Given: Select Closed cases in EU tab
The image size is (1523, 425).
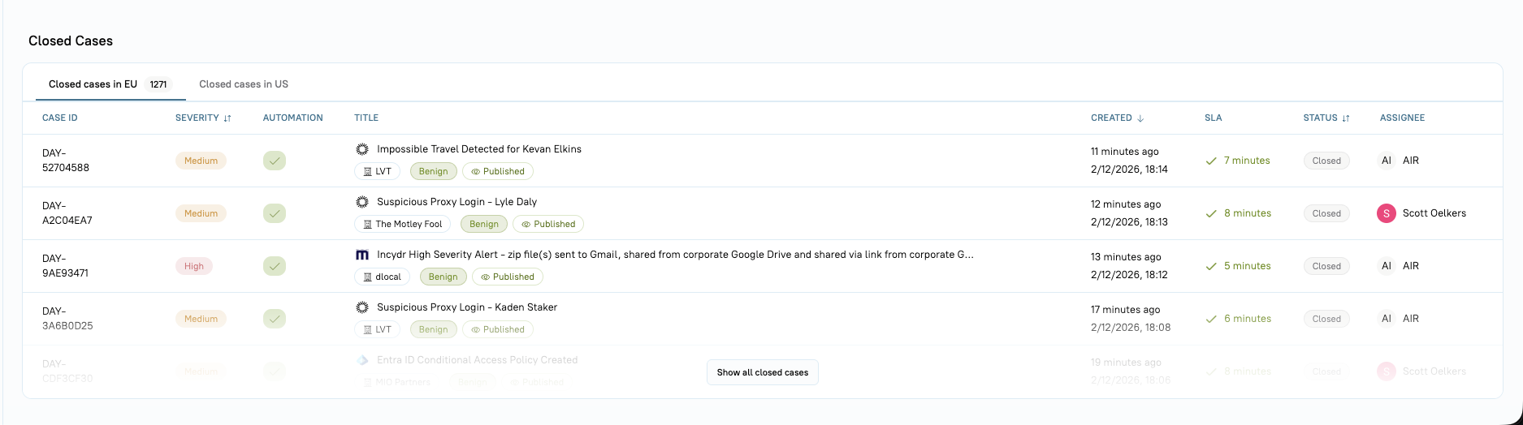Looking at the screenshot, I should pos(93,84).
